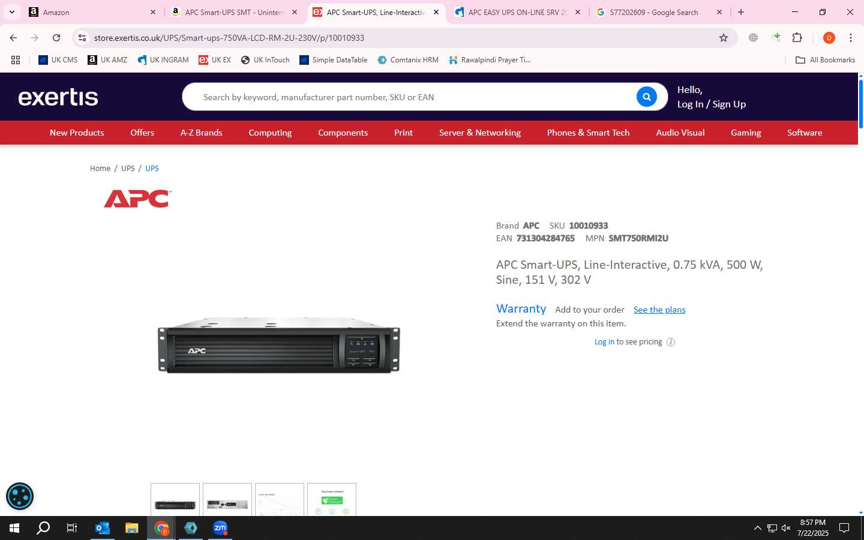Open Server & Networking menu
864x540 pixels.
[480, 133]
